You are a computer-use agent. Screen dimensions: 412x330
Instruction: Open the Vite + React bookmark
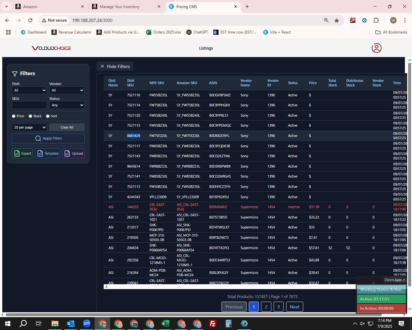click(277, 32)
